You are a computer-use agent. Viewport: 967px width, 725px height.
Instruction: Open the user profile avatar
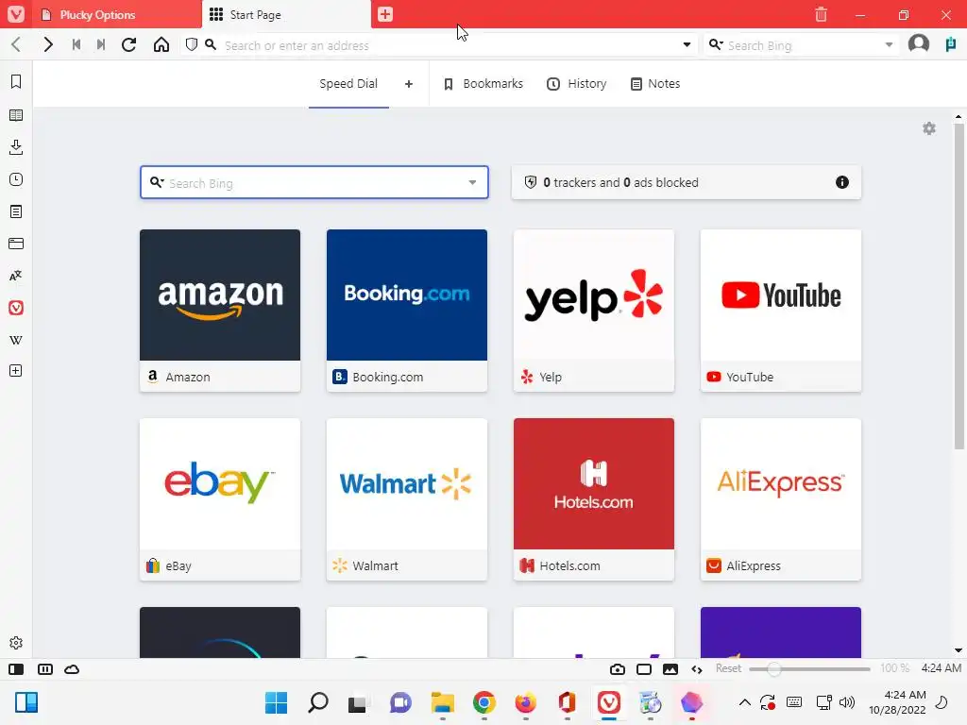pos(919,44)
